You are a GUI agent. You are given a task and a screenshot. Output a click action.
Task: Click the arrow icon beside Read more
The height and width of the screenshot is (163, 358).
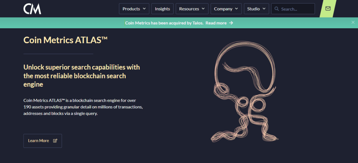231,23
